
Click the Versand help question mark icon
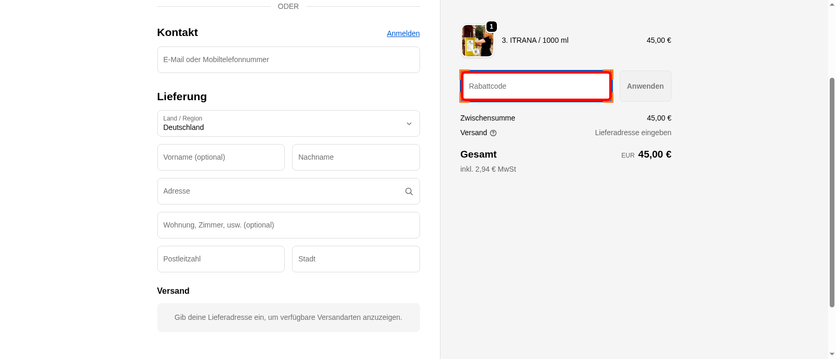pos(493,133)
